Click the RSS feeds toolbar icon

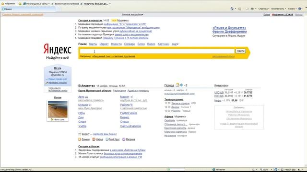tap(240, 9)
